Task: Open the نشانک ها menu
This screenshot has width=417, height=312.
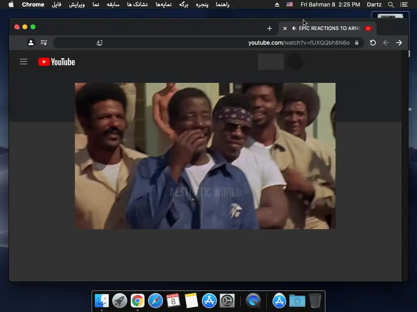Action: click(x=137, y=4)
